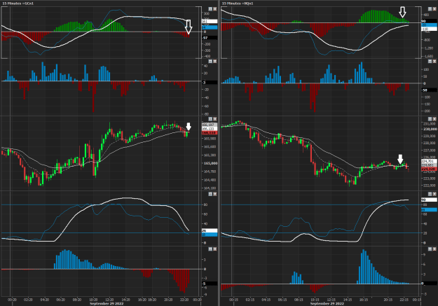The height and width of the screenshot is (306, 438).
Task: Click the 16:15 time label on NQn1 axis
Action: (363, 300)
